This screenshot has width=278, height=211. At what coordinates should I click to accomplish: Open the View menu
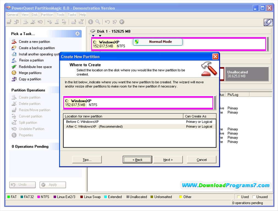point(25,15)
